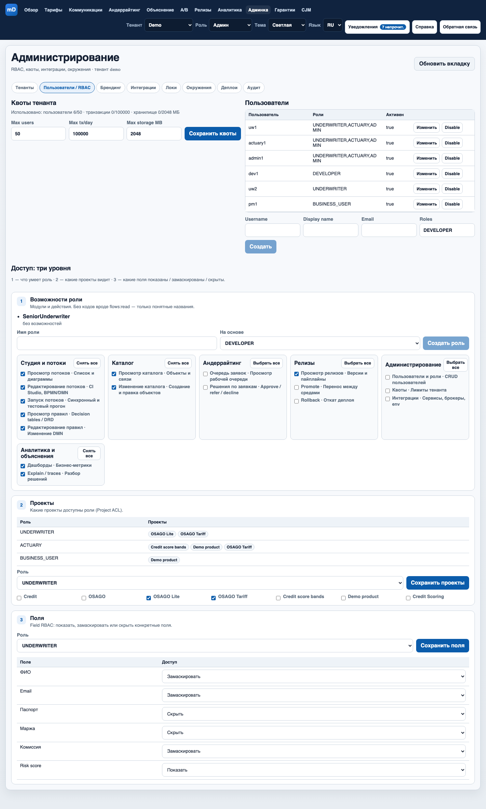Switch to the Окружения tab
Image resolution: width=486 pixels, height=809 pixels.
199,87
